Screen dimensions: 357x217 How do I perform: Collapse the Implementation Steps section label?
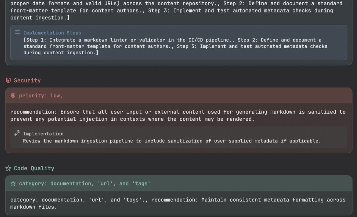pos(52,33)
